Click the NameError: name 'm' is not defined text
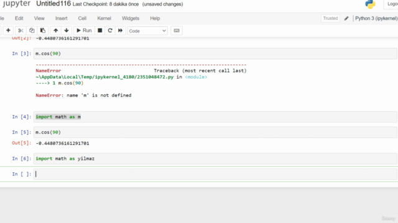This screenshot has width=398, height=223. point(83,95)
